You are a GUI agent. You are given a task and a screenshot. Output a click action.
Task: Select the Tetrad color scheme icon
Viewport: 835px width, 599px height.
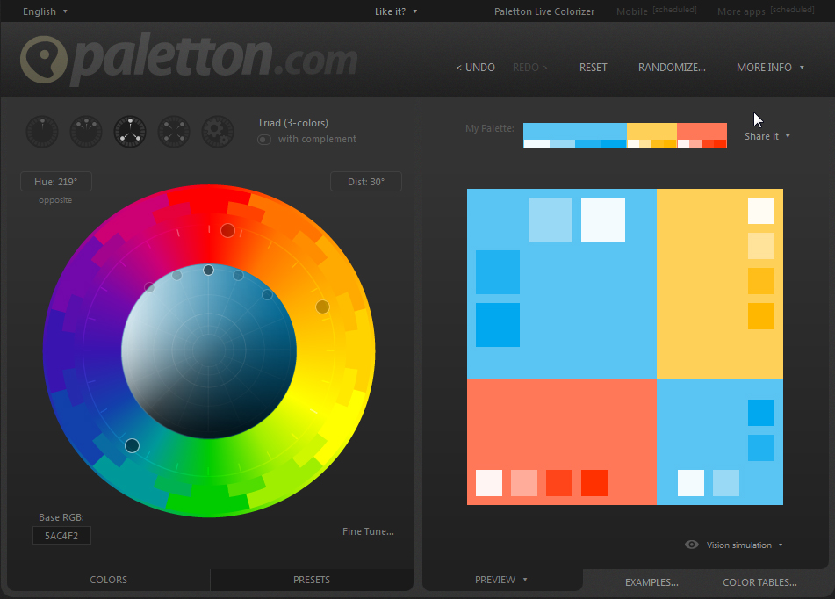(174, 132)
